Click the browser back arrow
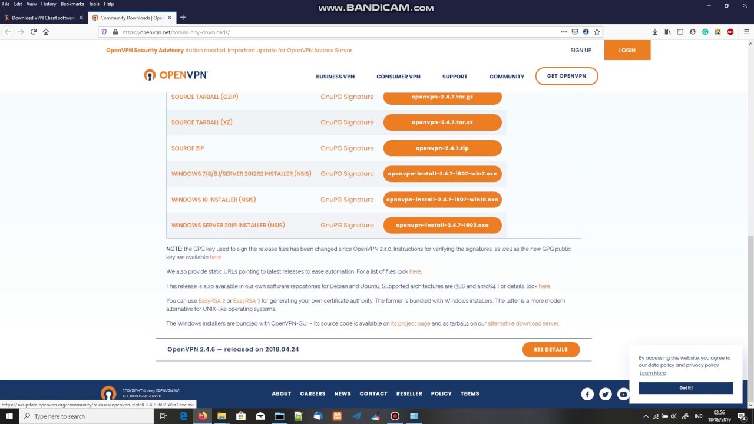The image size is (754, 424). pyautogui.click(x=8, y=32)
